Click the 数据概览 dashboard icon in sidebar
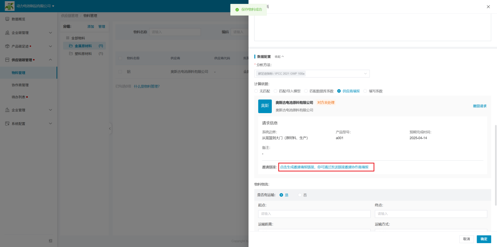 [7, 19]
